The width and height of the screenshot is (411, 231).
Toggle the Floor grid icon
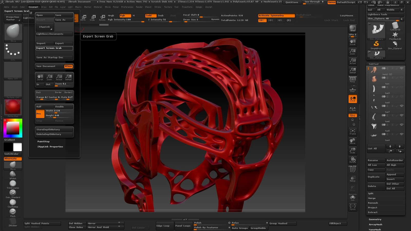click(353, 89)
